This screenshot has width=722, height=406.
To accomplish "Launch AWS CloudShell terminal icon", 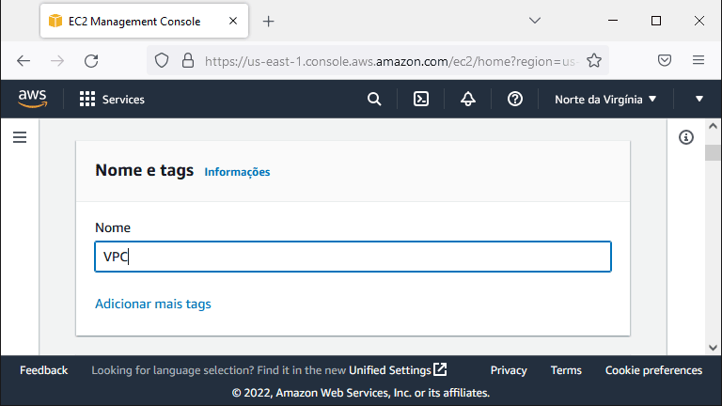I will [x=421, y=99].
